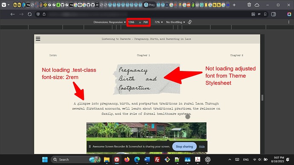The image size is (294, 165).
Task: Open tracker blocker shield icon
Action: 38,14
